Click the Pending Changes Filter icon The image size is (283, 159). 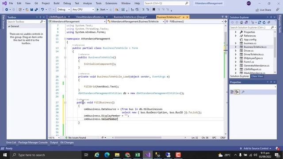tap(252, 23)
